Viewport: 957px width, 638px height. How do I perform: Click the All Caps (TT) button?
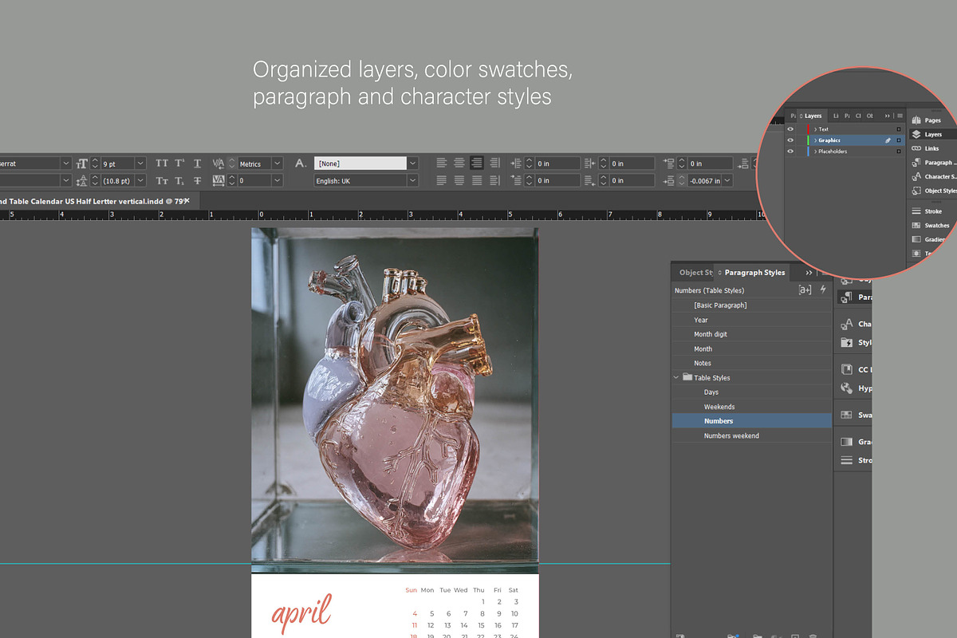[x=162, y=163]
